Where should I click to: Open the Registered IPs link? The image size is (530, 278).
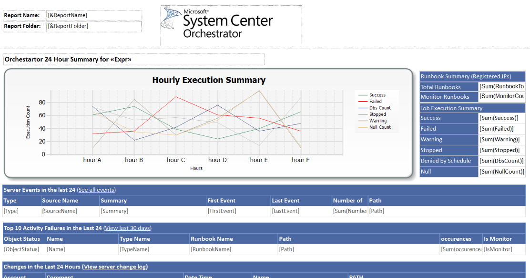[491, 76]
